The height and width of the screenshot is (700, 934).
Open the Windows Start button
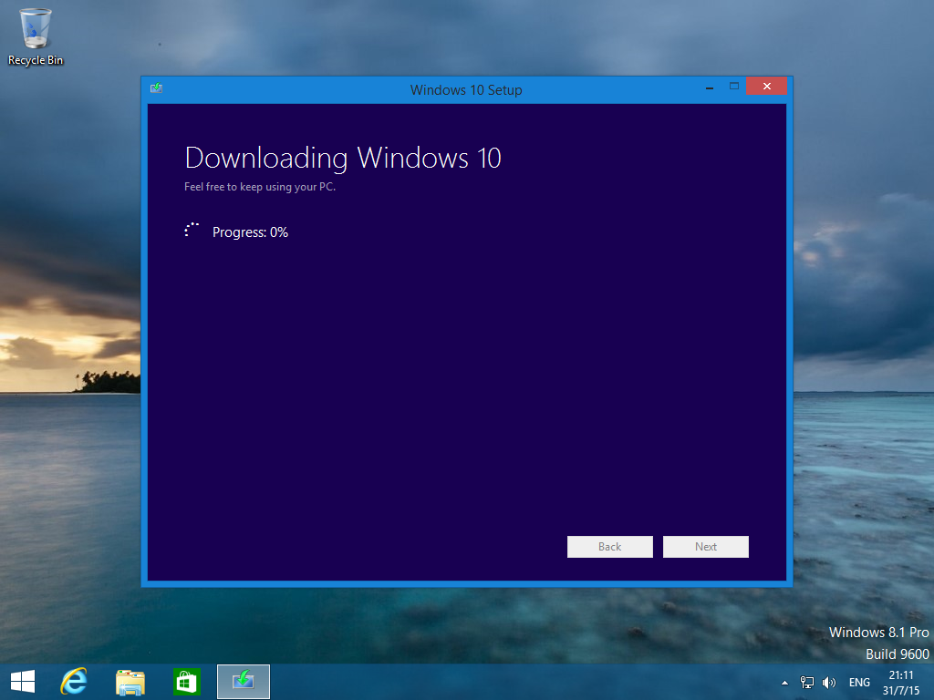tap(23, 682)
